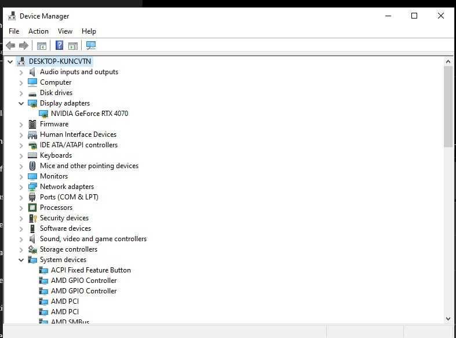Select the Ports (COM & LPT) label

click(69, 197)
